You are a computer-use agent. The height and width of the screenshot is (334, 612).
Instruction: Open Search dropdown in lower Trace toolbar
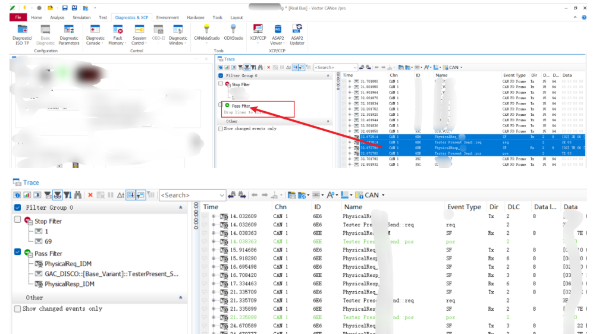(x=222, y=195)
